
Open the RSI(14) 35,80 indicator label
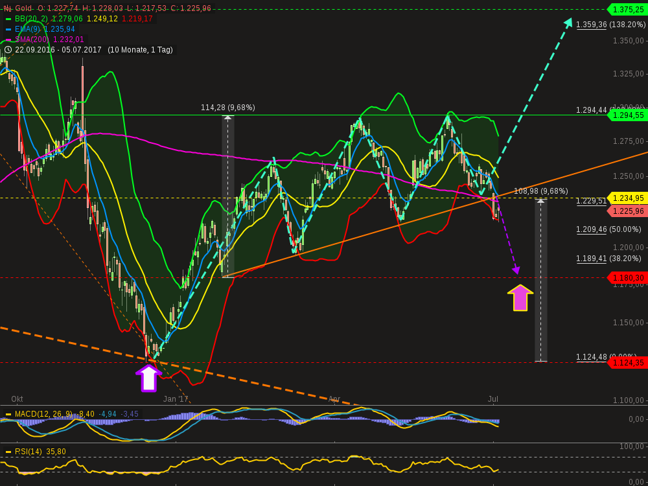click(x=40, y=452)
